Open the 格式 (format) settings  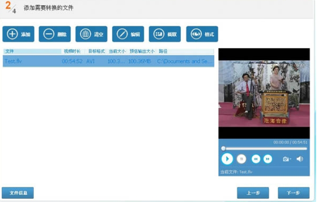(202, 34)
